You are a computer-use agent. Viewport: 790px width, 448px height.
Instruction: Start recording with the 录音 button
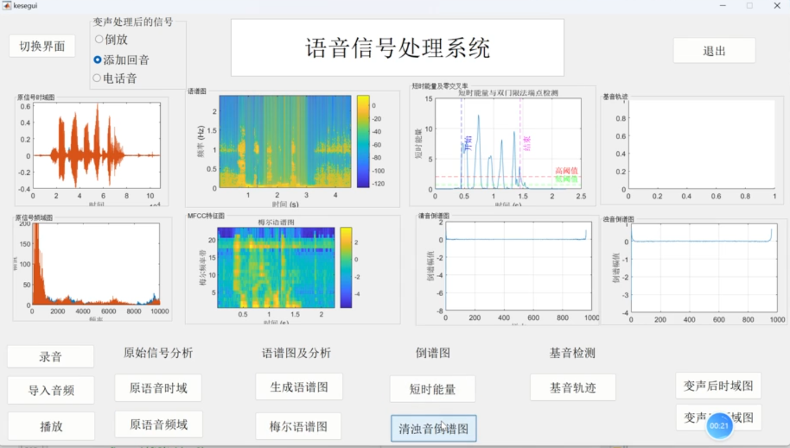pos(51,357)
